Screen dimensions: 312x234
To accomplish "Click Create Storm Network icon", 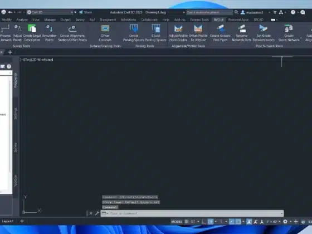I will pyautogui.click(x=289, y=28).
